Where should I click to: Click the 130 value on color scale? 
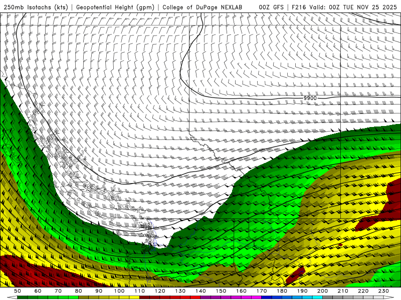180,291
